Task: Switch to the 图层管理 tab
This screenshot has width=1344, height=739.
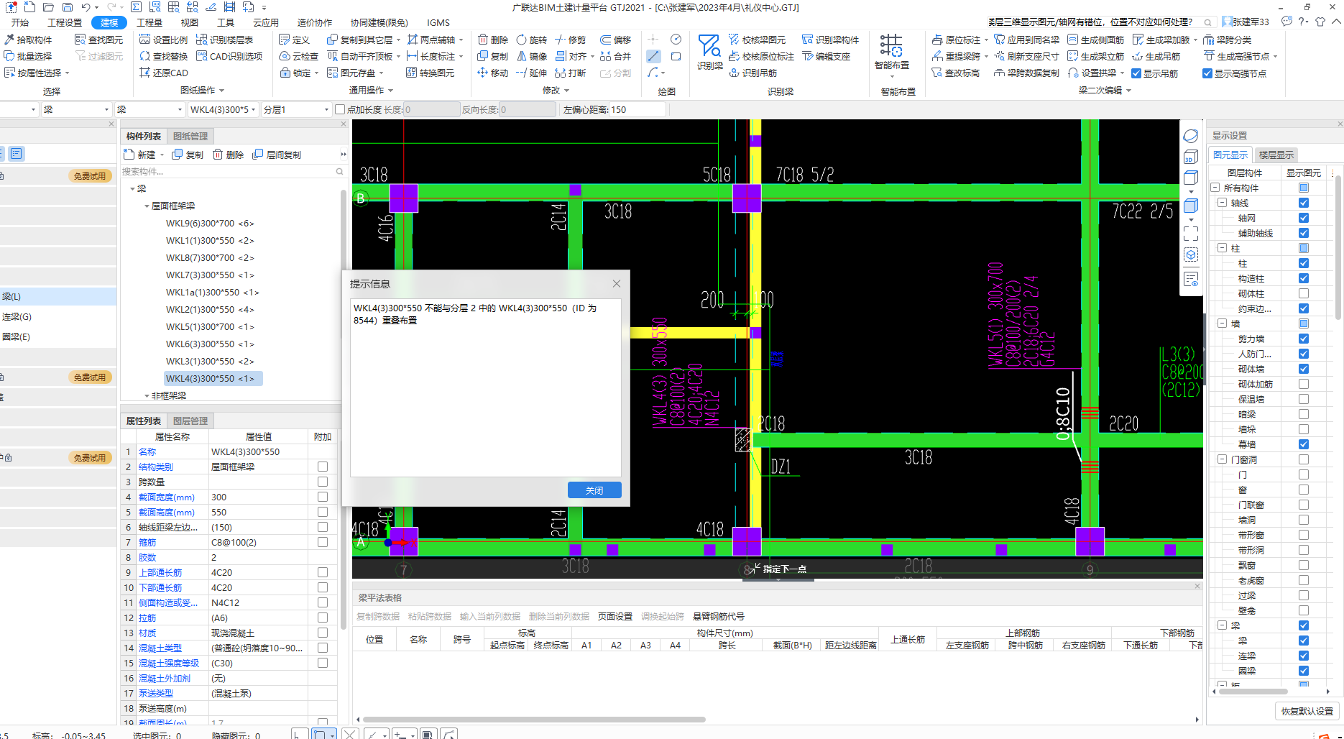Action: pyautogui.click(x=190, y=421)
